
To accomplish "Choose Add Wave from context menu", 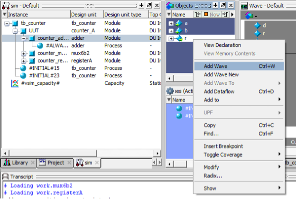I will [x=214, y=66].
